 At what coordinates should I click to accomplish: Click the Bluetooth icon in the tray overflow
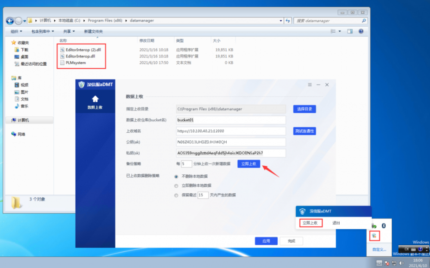pos(384,225)
